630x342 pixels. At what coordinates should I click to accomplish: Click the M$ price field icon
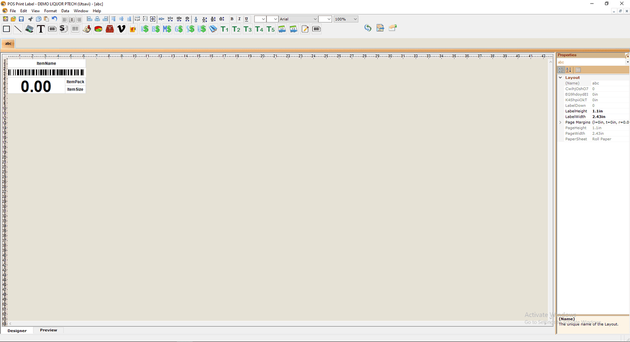point(167,29)
